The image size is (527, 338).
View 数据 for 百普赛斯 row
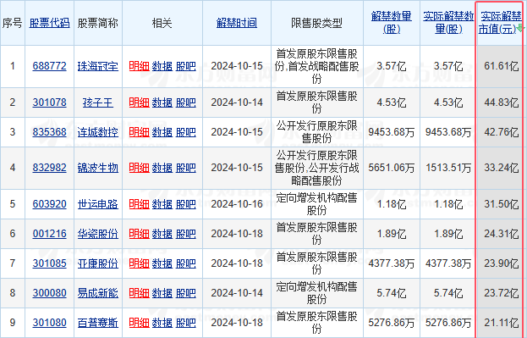tap(162, 323)
